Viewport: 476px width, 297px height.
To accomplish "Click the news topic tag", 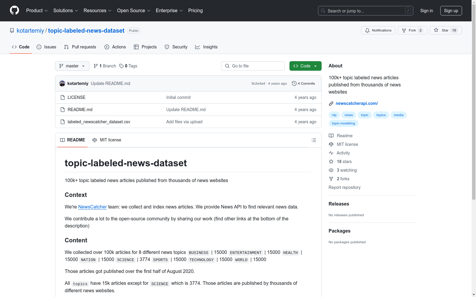I will click(349, 115).
